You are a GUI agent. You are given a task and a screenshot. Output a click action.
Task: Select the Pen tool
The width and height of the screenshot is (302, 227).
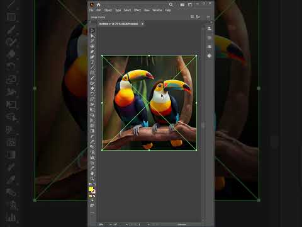(92, 52)
